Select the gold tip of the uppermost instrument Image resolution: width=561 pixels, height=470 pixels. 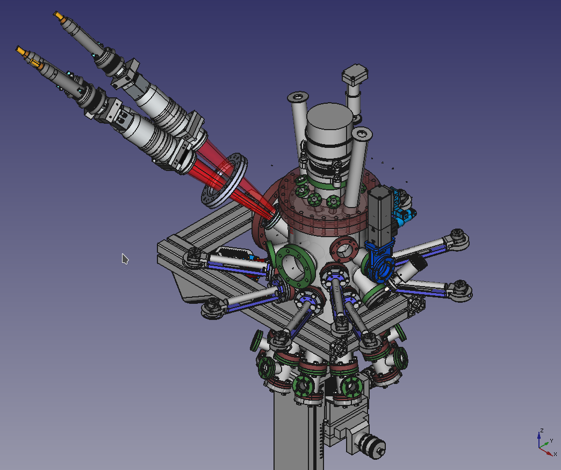click(x=60, y=17)
